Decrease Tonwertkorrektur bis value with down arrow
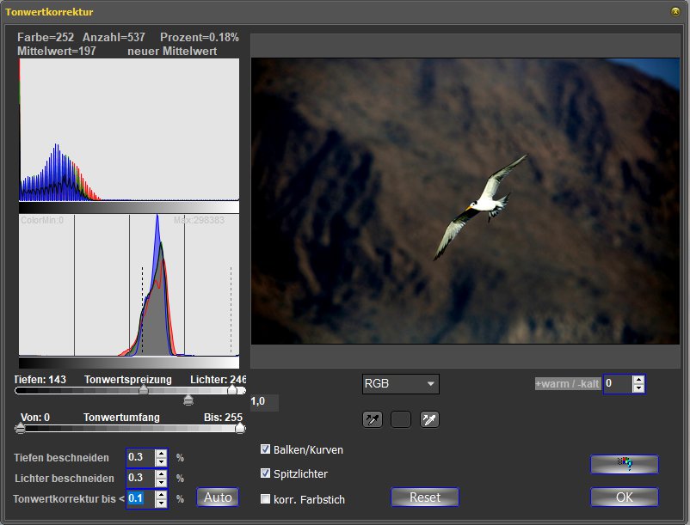690x525 pixels. coord(161,503)
